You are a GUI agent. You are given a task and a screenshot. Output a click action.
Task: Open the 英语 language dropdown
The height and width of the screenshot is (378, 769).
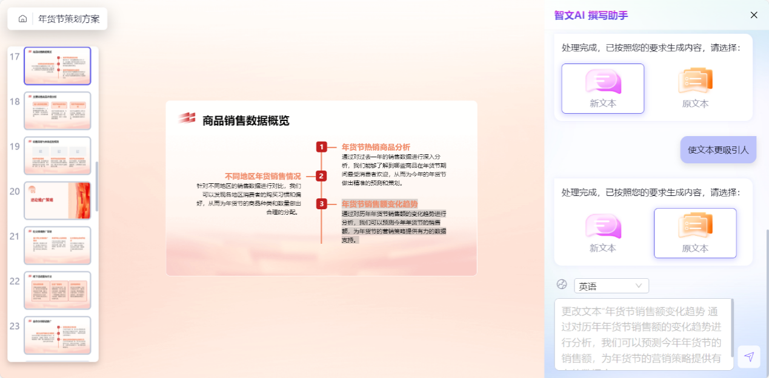[x=611, y=285]
